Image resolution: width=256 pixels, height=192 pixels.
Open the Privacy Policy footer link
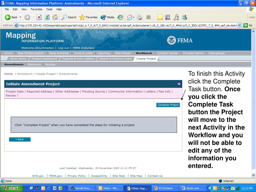click(76, 176)
